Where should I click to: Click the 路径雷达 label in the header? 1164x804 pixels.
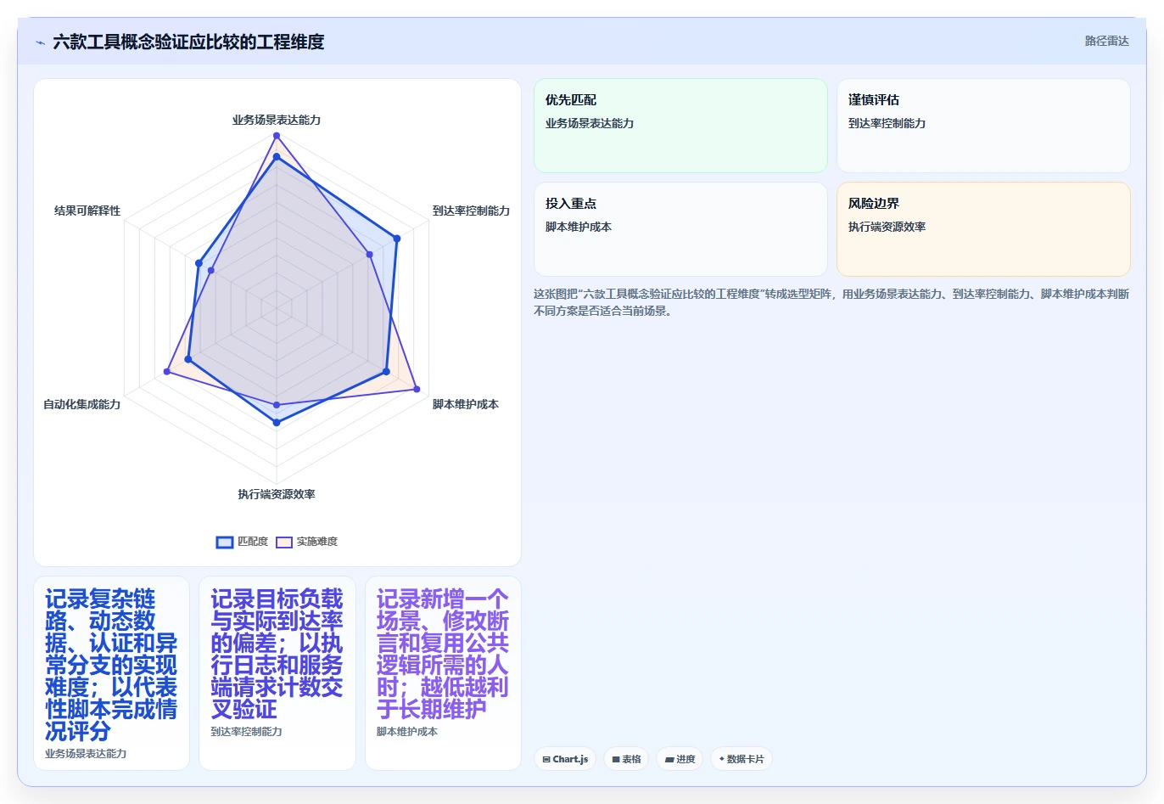click(x=1106, y=41)
